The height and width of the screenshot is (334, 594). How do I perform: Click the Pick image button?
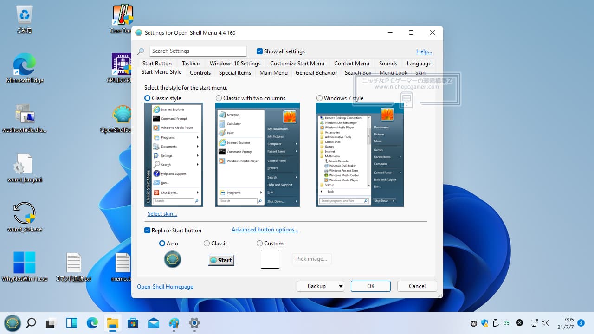click(x=312, y=259)
